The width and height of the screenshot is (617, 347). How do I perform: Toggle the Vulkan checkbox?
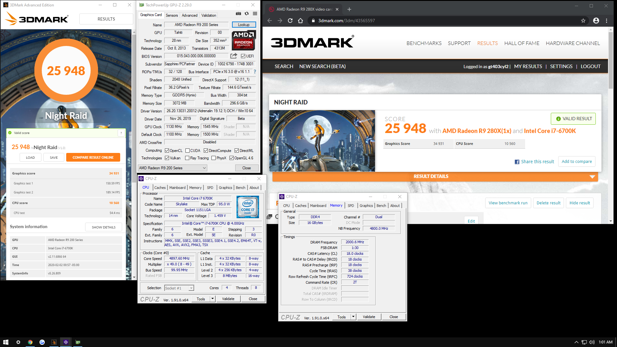click(167, 158)
